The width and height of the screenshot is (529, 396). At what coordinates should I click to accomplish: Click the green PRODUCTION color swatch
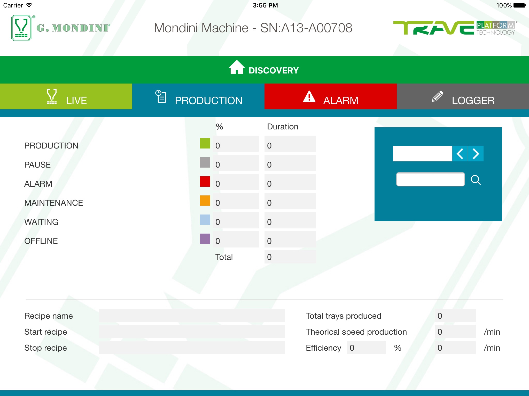click(205, 143)
